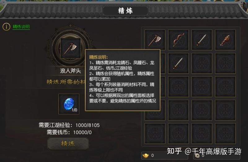The image size is (248, 162).
Task: Tap the copper coin currency icon
Action: (197, 156)
